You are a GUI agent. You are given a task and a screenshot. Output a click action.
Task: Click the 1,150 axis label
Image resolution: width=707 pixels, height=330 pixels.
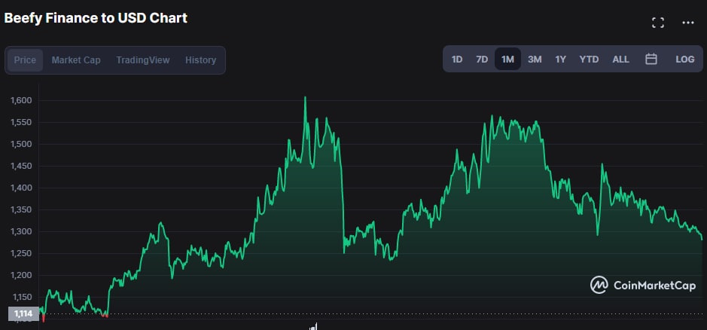(x=21, y=297)
